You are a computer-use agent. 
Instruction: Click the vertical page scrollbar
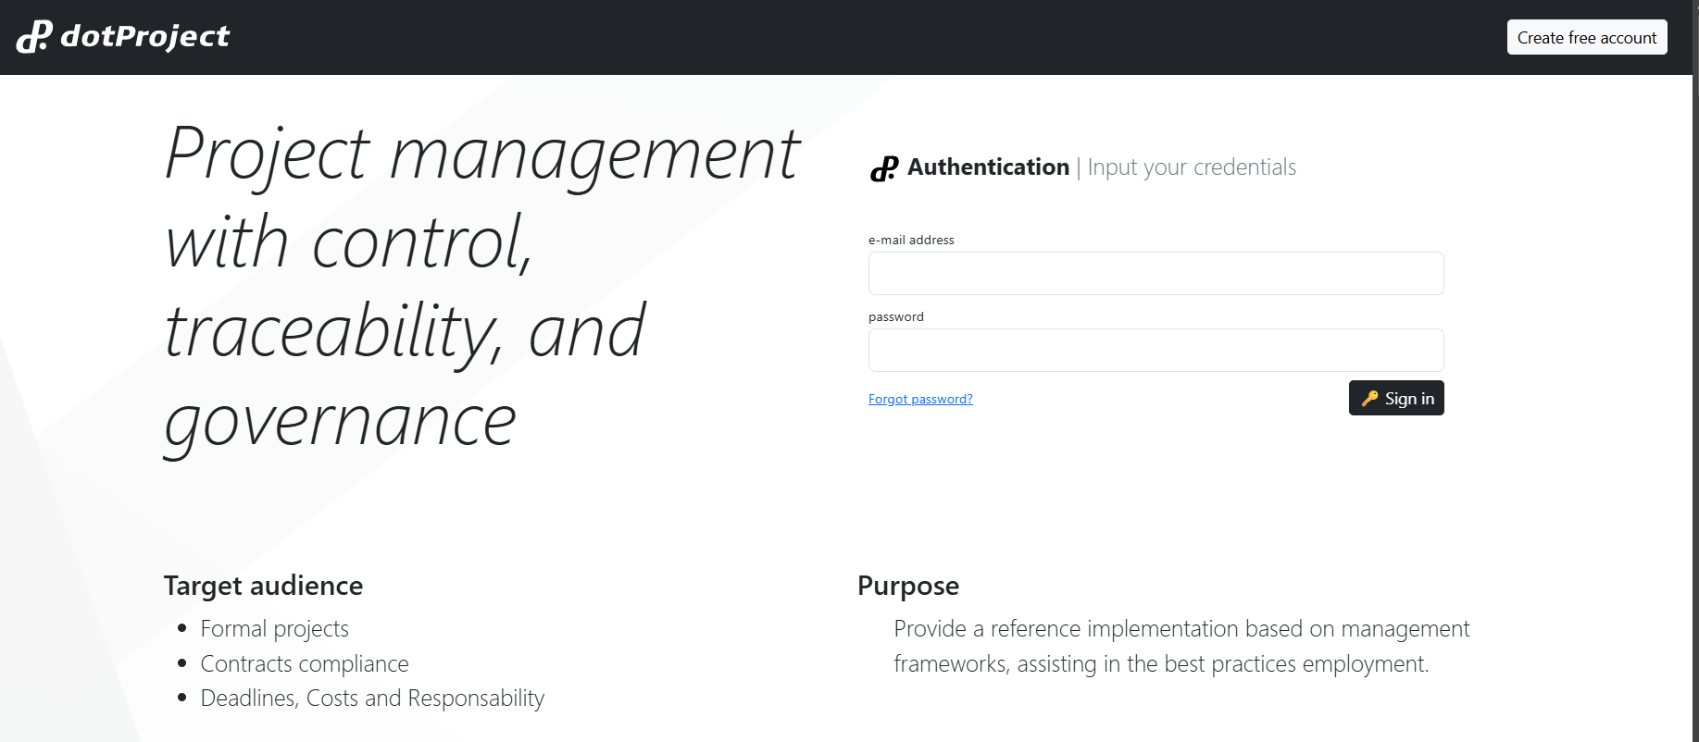[1694, 370]
